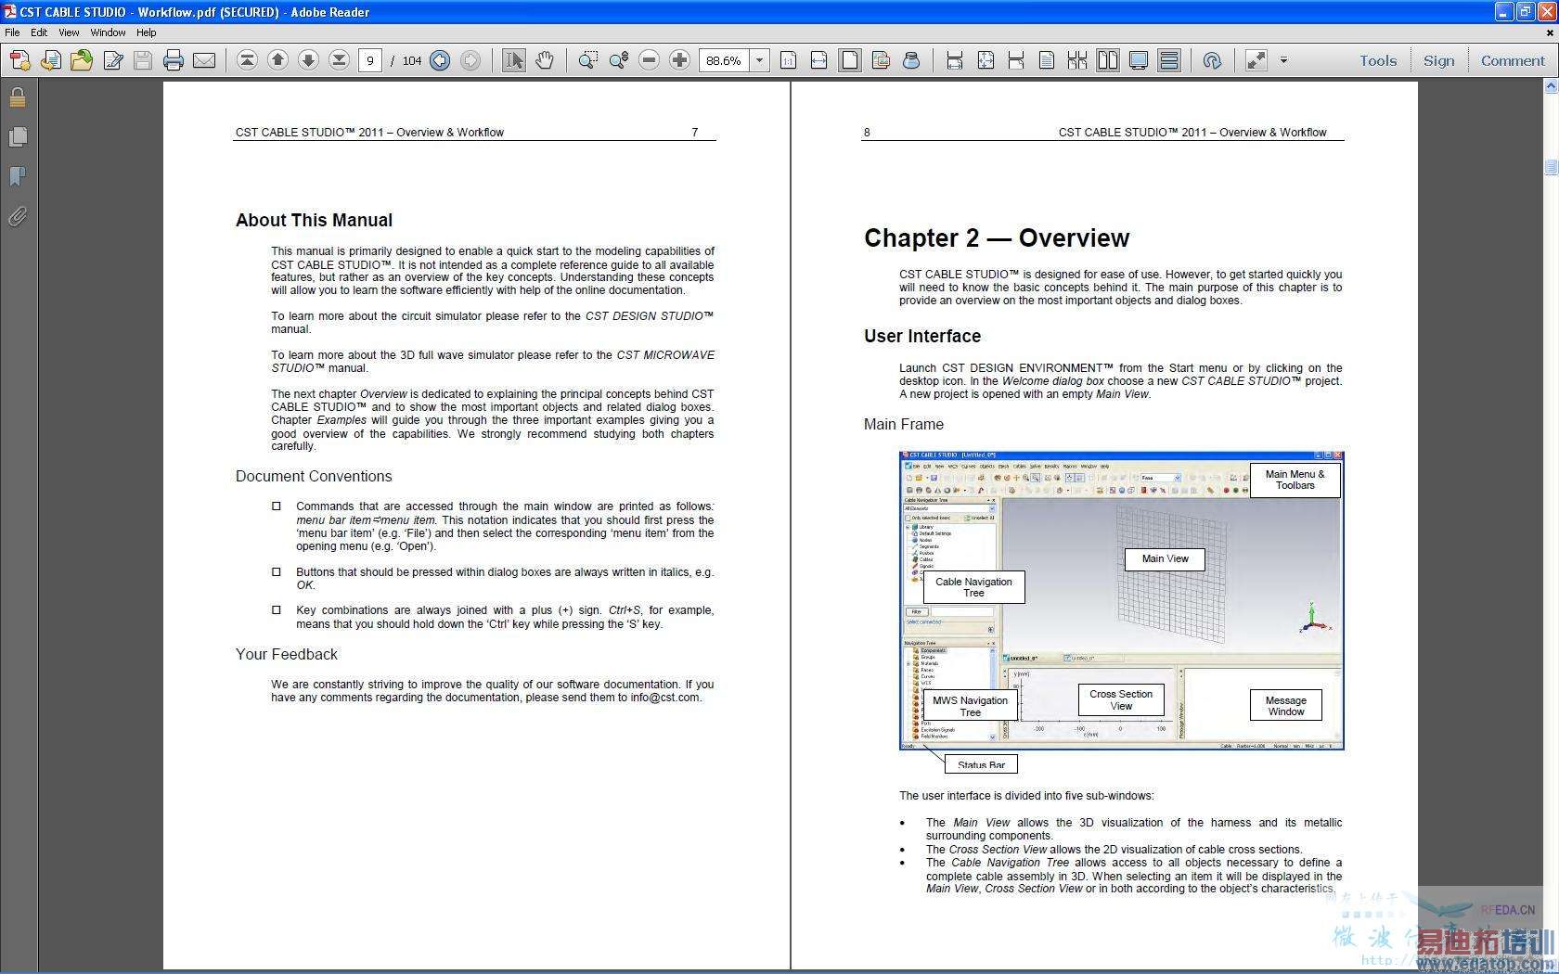Open the File menu
1559x974 pixels.
(x=12, y=32)
